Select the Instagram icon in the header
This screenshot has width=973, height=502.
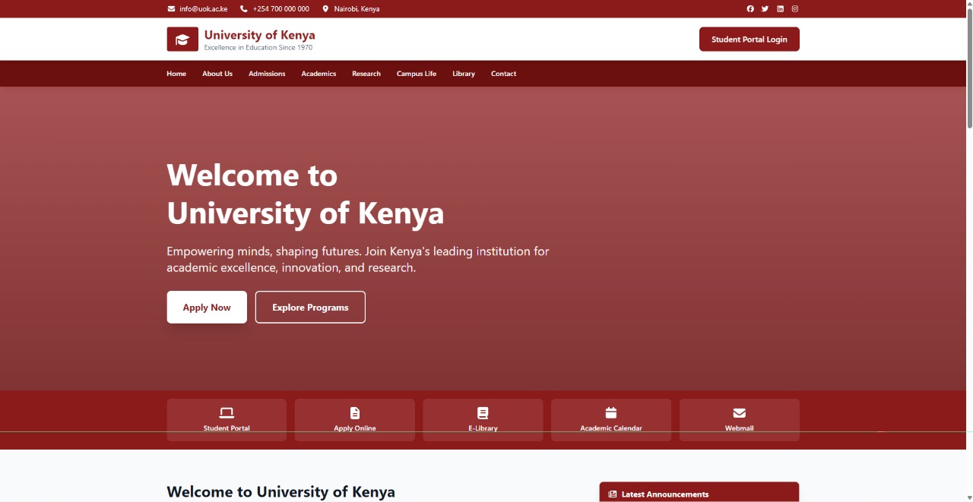click(795, 8)
